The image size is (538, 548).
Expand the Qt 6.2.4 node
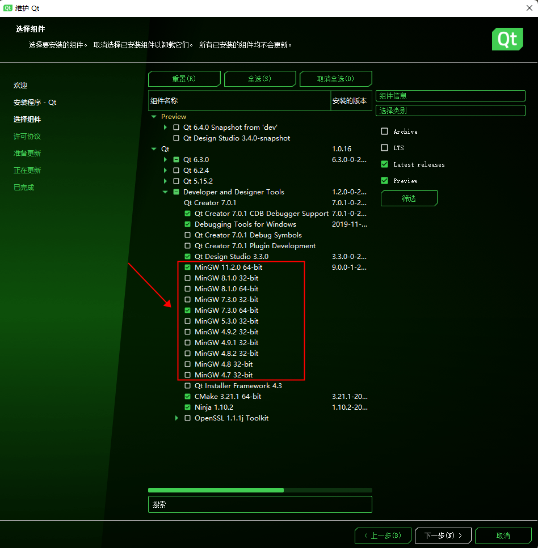point(165,171)
